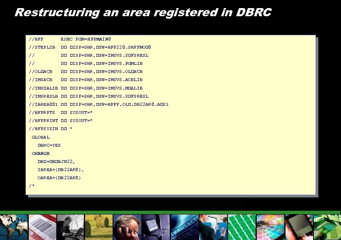Click the //STEPLIB DD statement line

point(90,47)
